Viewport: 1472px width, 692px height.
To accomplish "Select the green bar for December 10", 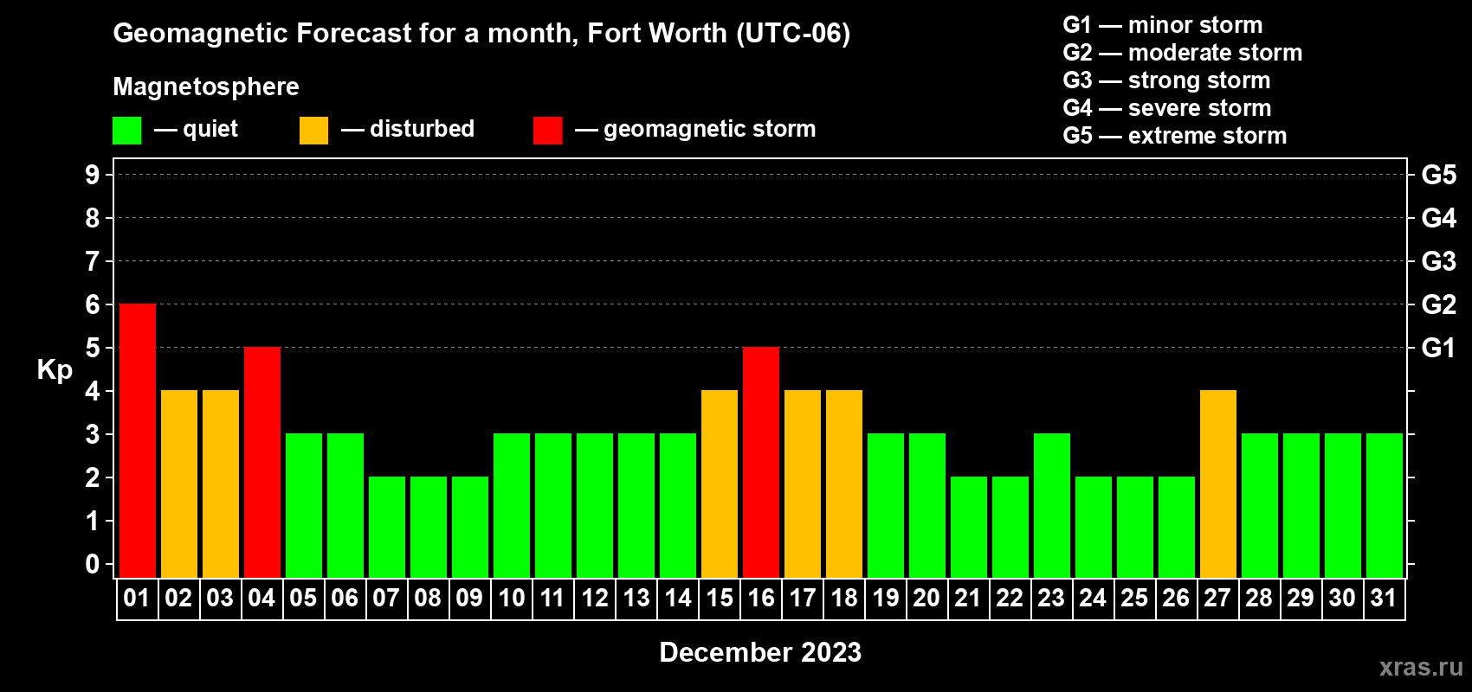I will pos(512,505).
